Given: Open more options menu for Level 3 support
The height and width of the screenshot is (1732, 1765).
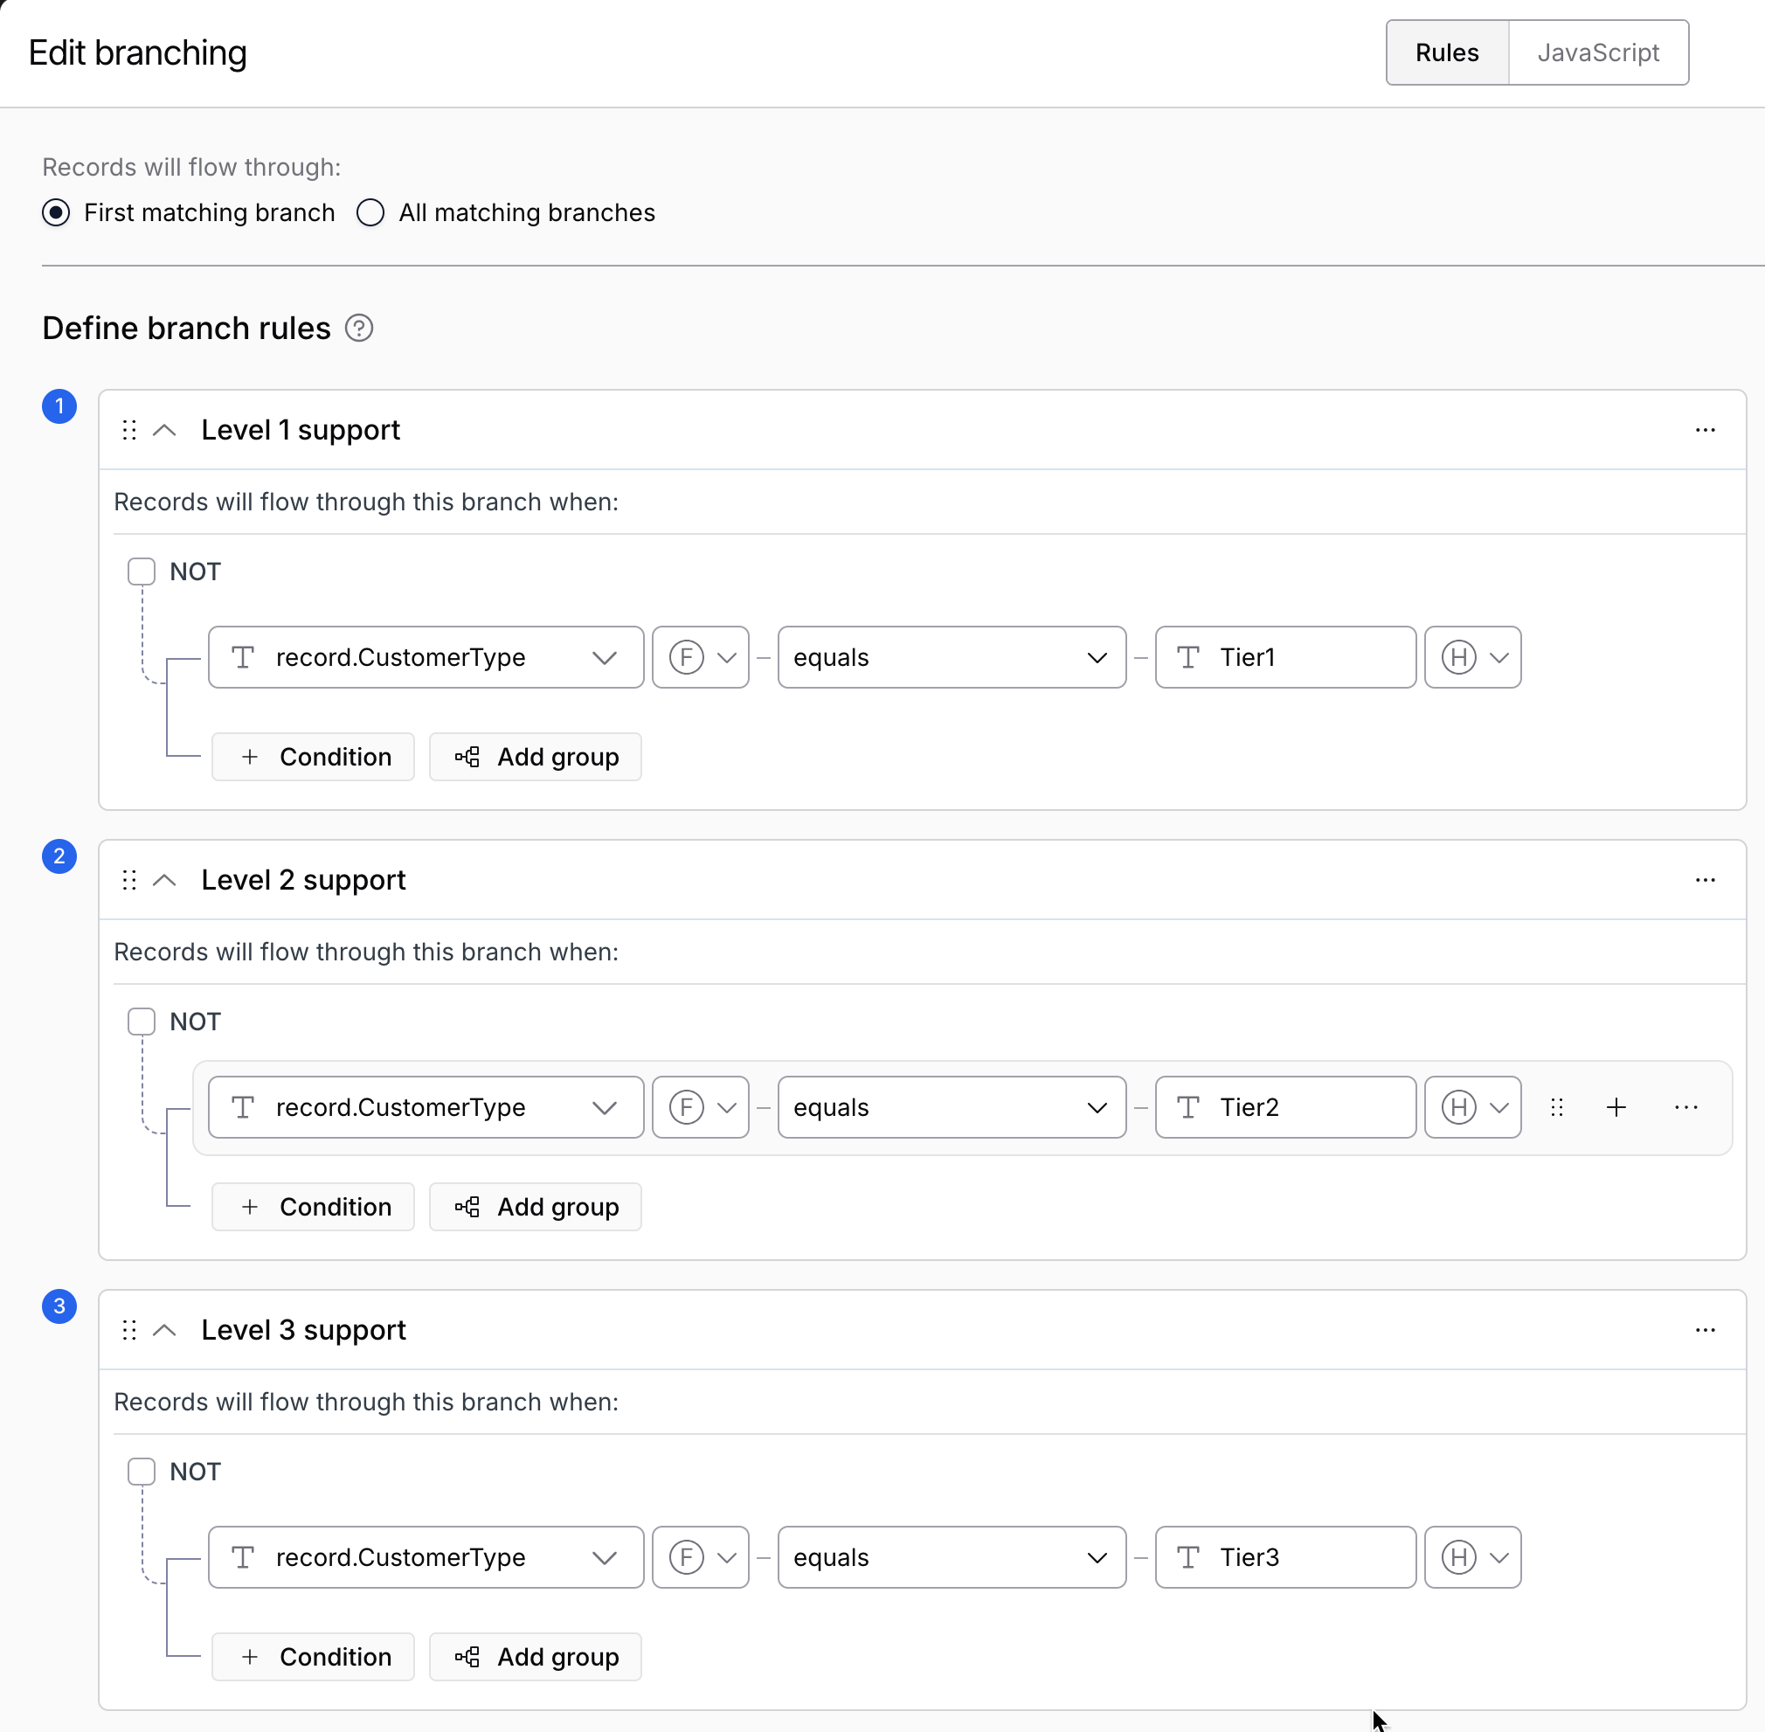Looking at the screenshot, I should coord(1705,1331).
